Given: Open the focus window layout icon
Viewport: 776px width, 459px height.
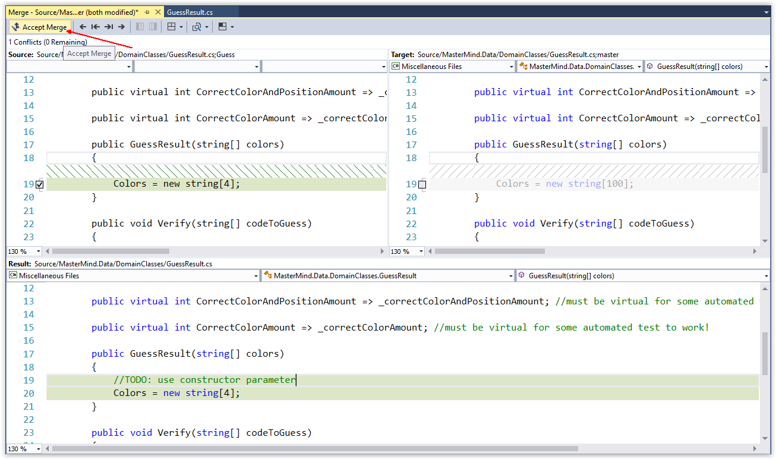Looking at the screenshot, I should pos(226,27).
